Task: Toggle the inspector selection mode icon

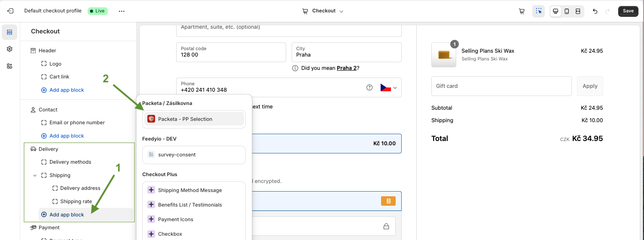Action: click(x=538, y=11)
